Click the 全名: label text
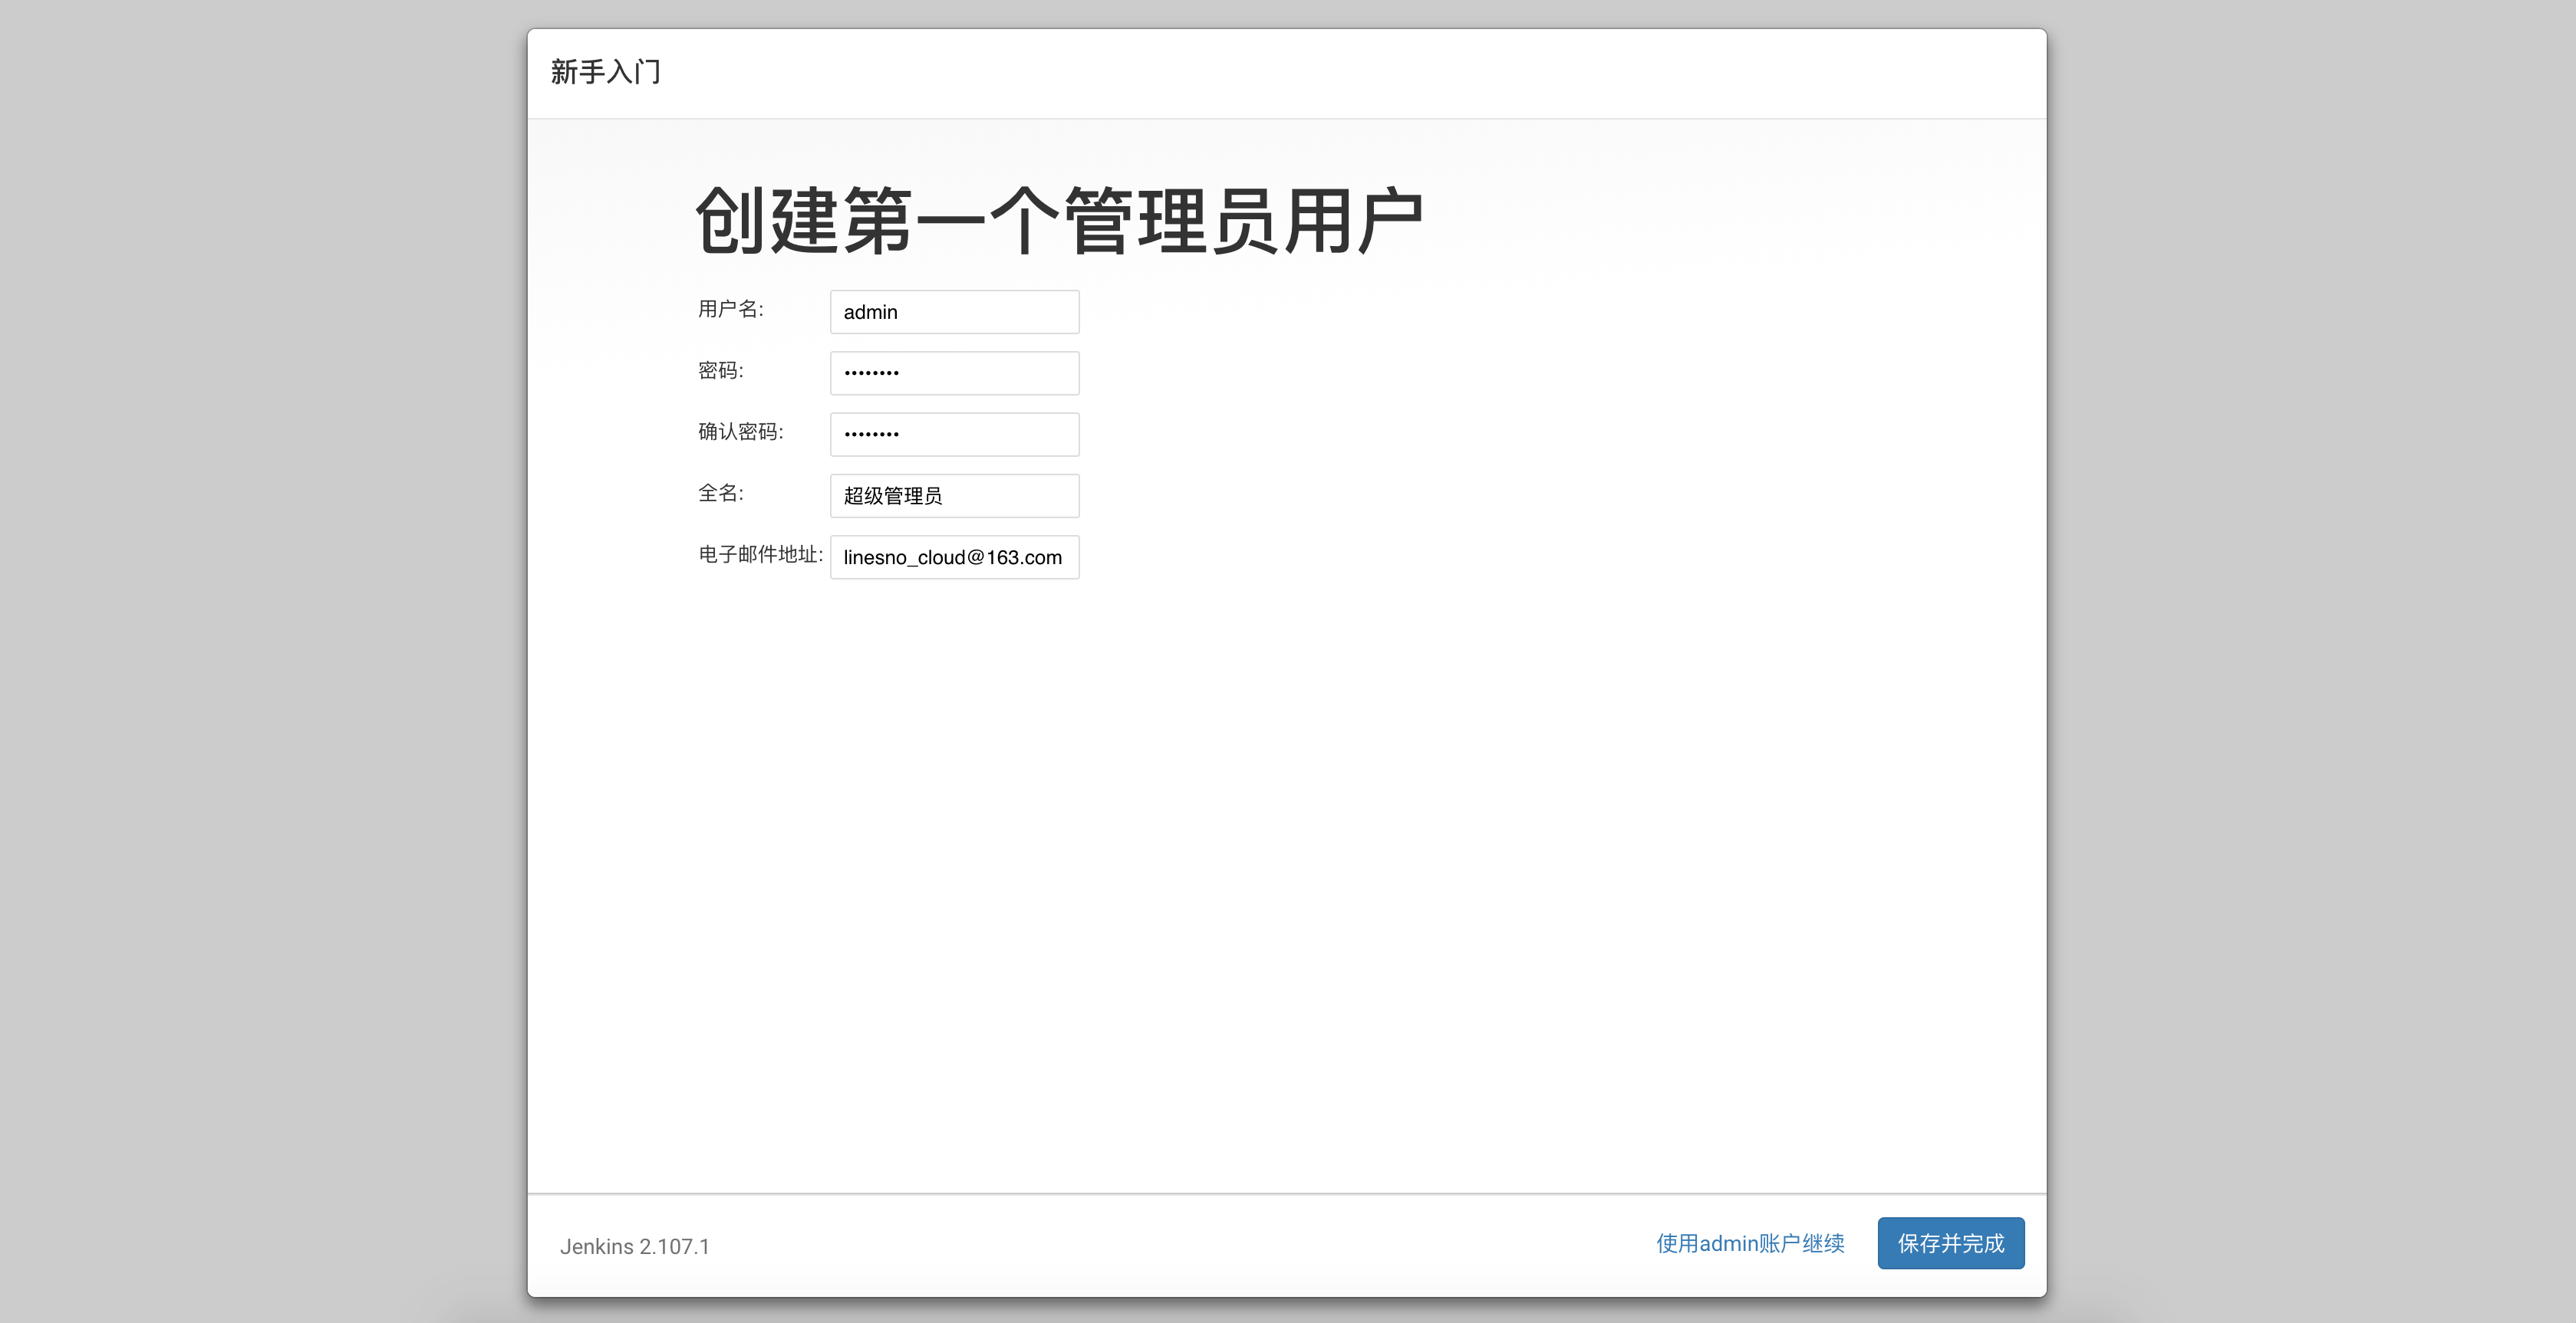The image size is (2576, 1323). point(720,493)
